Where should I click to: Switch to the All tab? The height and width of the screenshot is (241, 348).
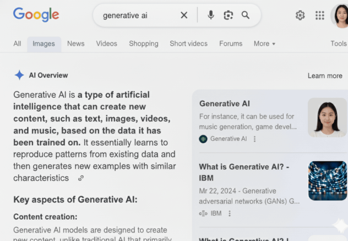[x=17, y=43]
